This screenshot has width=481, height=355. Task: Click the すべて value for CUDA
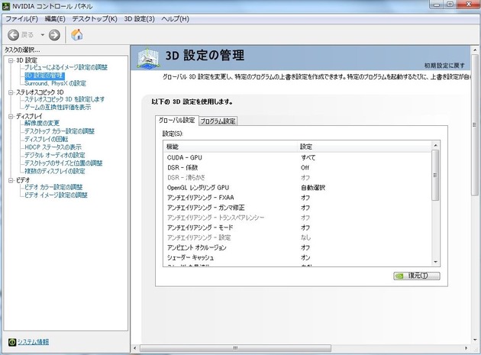tap(308, 158)
